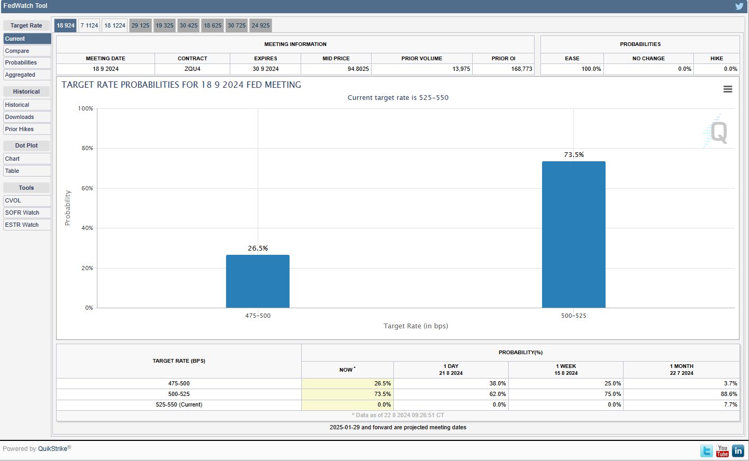Image resolution: width=749 pixels, height=461 pixels.
Task: Open Prior Hikes in the sidebar
Action: [27, 129]
